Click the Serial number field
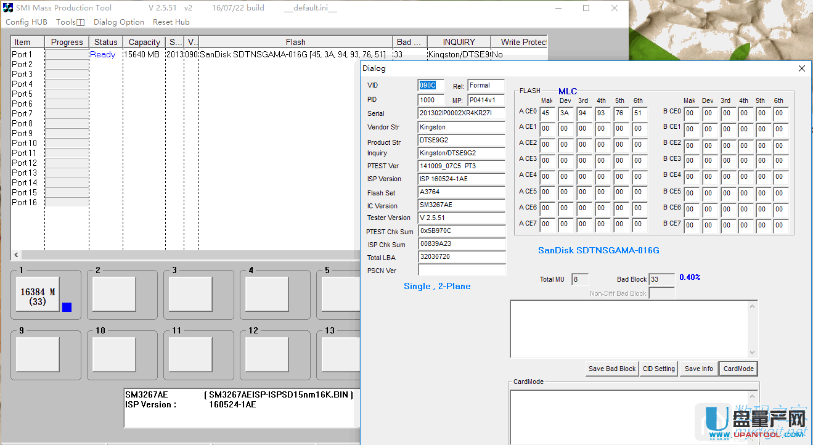Viewport: 813px width, 445px height. [x=461, y=113]
